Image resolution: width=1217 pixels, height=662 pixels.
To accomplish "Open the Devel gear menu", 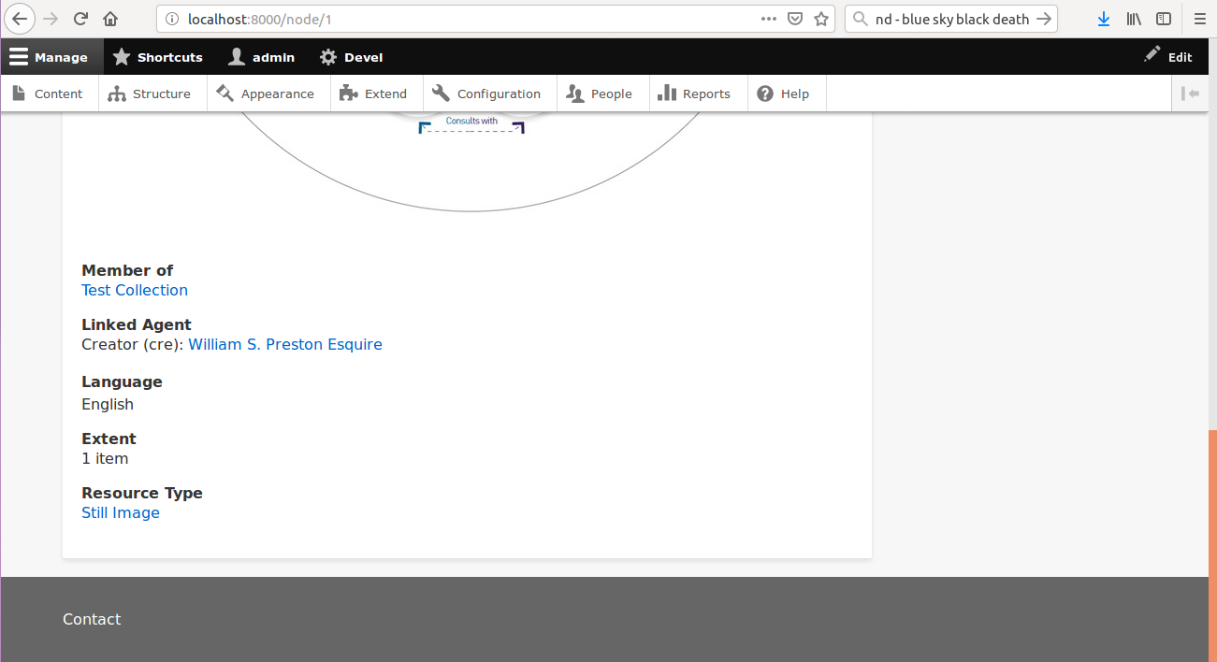I will [x=352, y=57].
